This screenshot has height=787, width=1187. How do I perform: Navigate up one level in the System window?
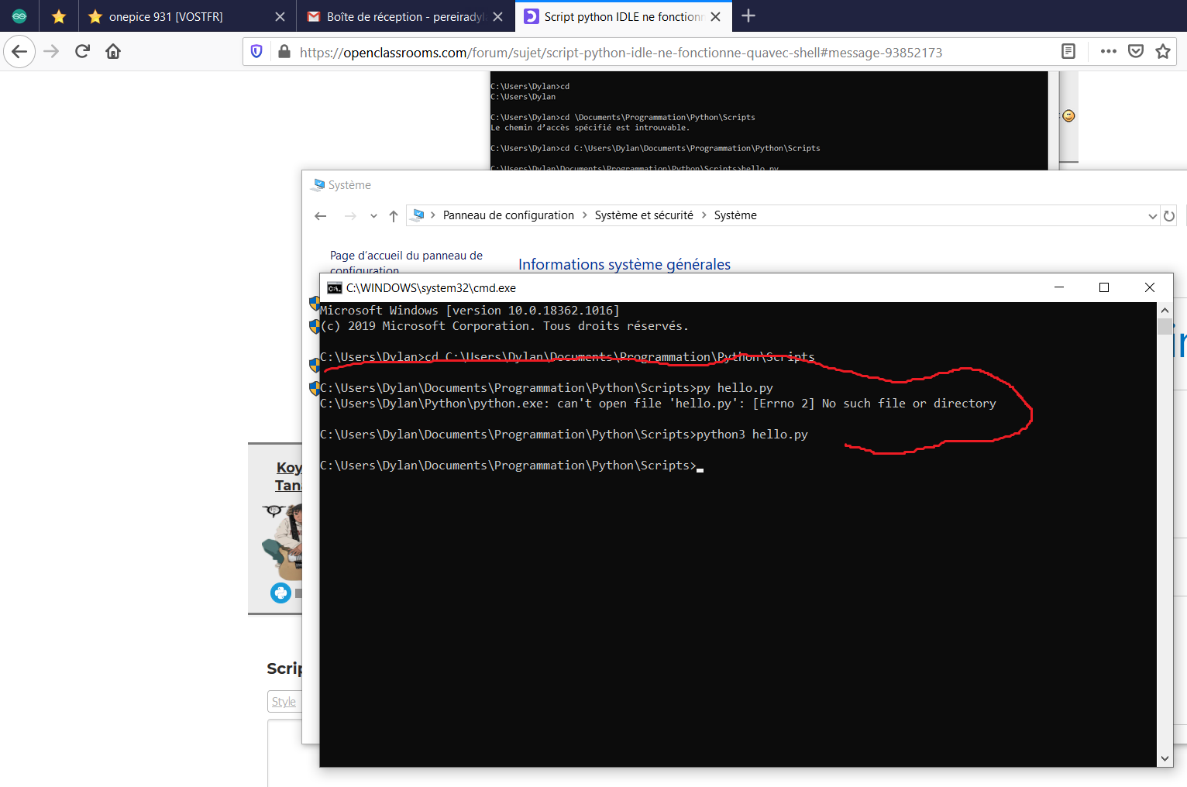[x=393, y=216]
